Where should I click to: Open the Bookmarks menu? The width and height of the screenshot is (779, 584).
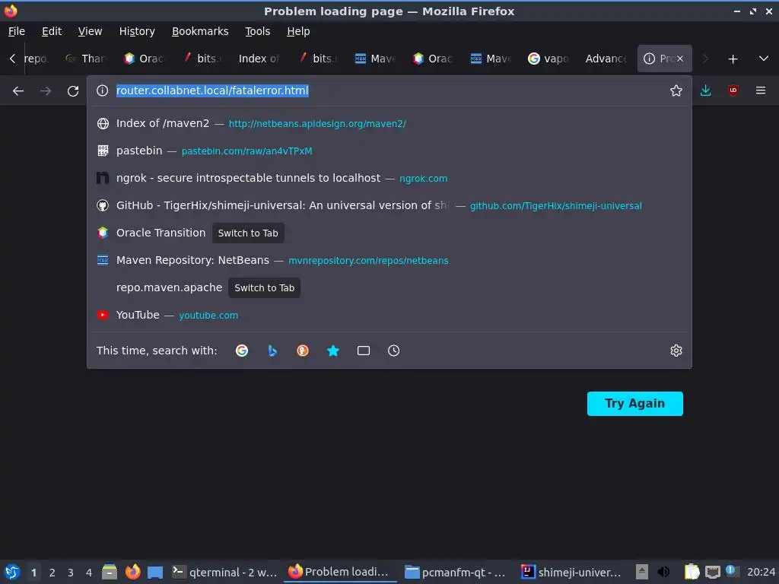tap(200, 31)
